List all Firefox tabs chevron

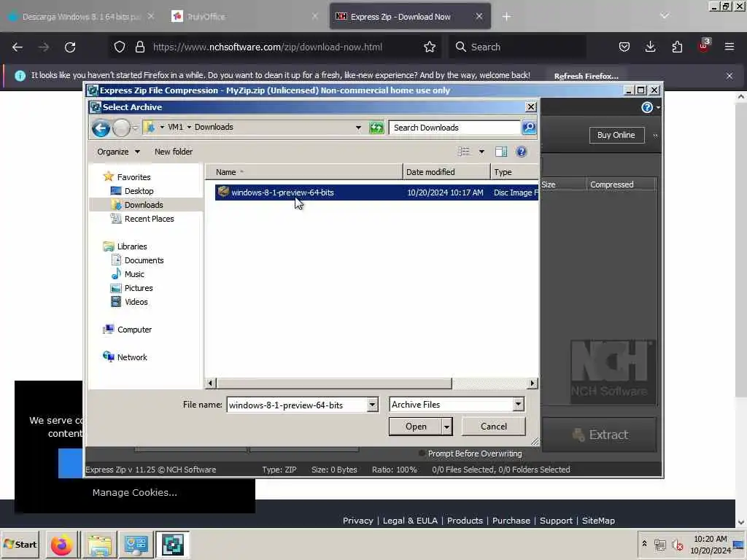click(x=665, y=16)
